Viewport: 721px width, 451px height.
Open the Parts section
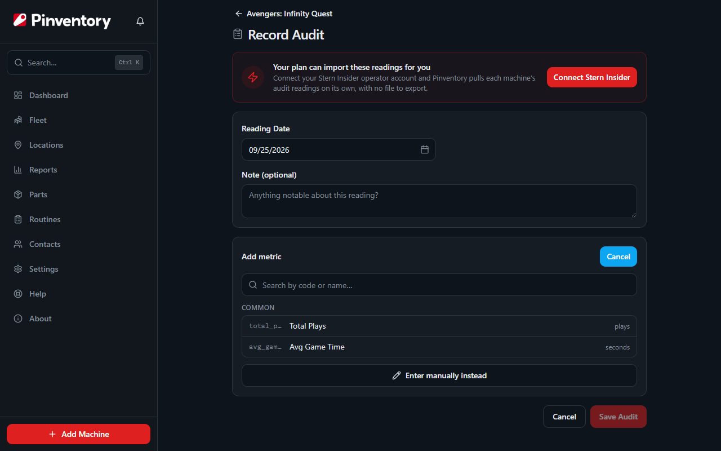point(79,194)
